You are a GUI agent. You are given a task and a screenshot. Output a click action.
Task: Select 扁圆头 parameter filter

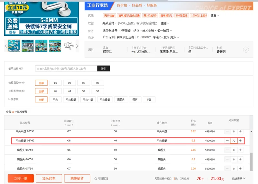click(121, 100)
